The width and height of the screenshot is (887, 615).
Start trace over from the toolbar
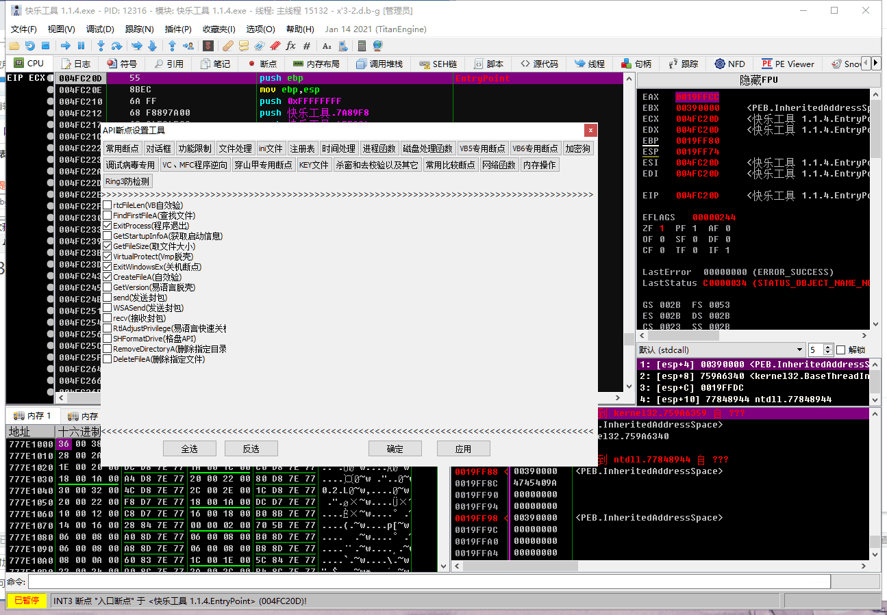pyautogui.click(x=152, y=46)
